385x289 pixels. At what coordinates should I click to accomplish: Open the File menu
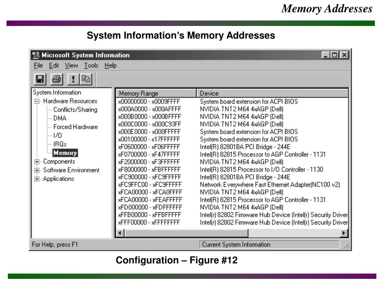(x=38, y=65)
